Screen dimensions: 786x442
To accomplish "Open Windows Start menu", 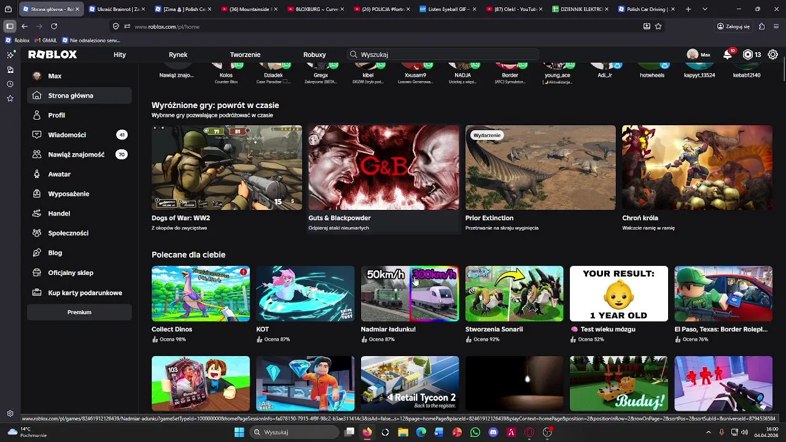I will point(239,432).
